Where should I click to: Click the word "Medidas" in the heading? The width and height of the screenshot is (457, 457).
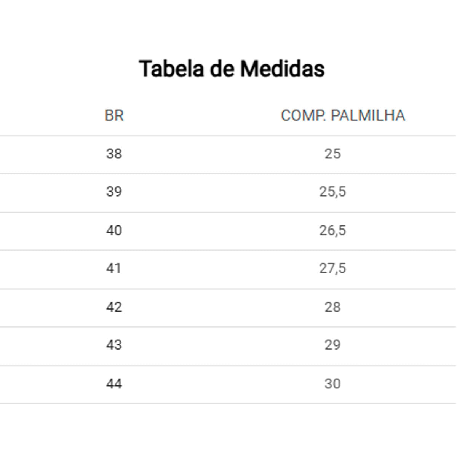coord(282,69)
